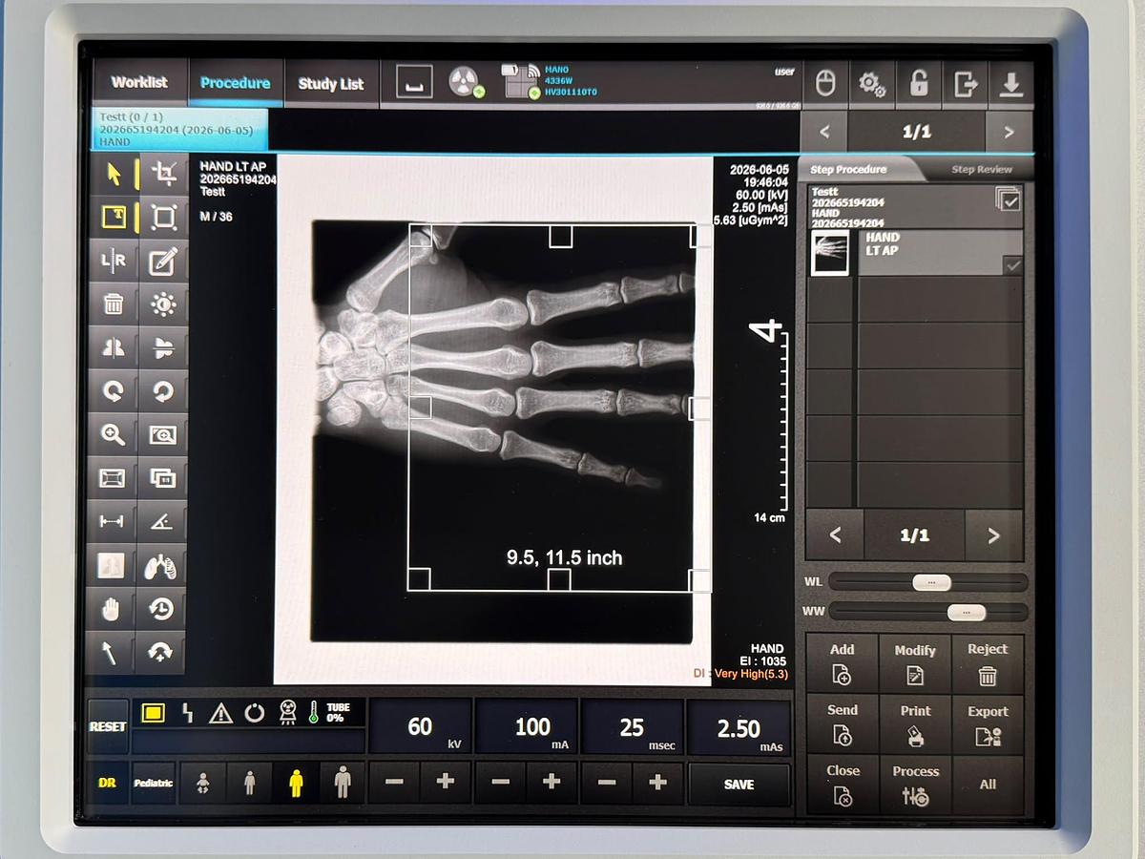The image size is (1145, 859).
Task: Reject the current image
Action: (x=988, y=663)
